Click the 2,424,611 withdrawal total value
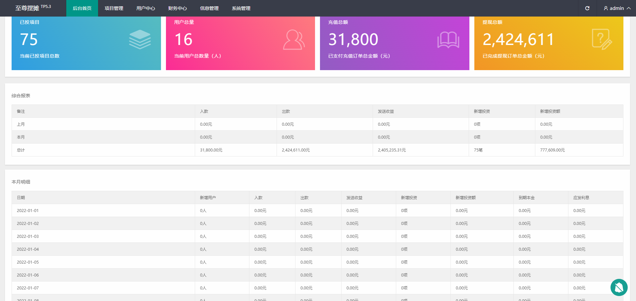The width and height of the screenshot is (636, 301). click(x=518, y=39)
